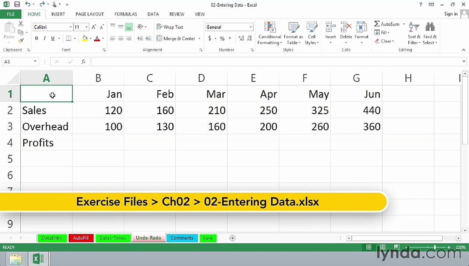This screenshot has width=469, height=266.
Task: Cut the selection with the scissors icon
Action: (x=21, y=24)
